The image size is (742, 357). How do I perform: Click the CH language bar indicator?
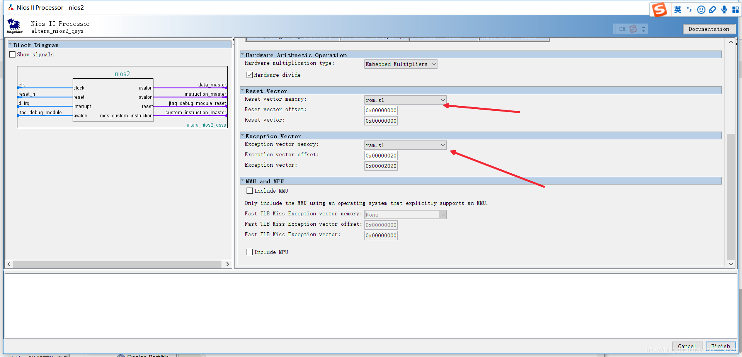622,29
